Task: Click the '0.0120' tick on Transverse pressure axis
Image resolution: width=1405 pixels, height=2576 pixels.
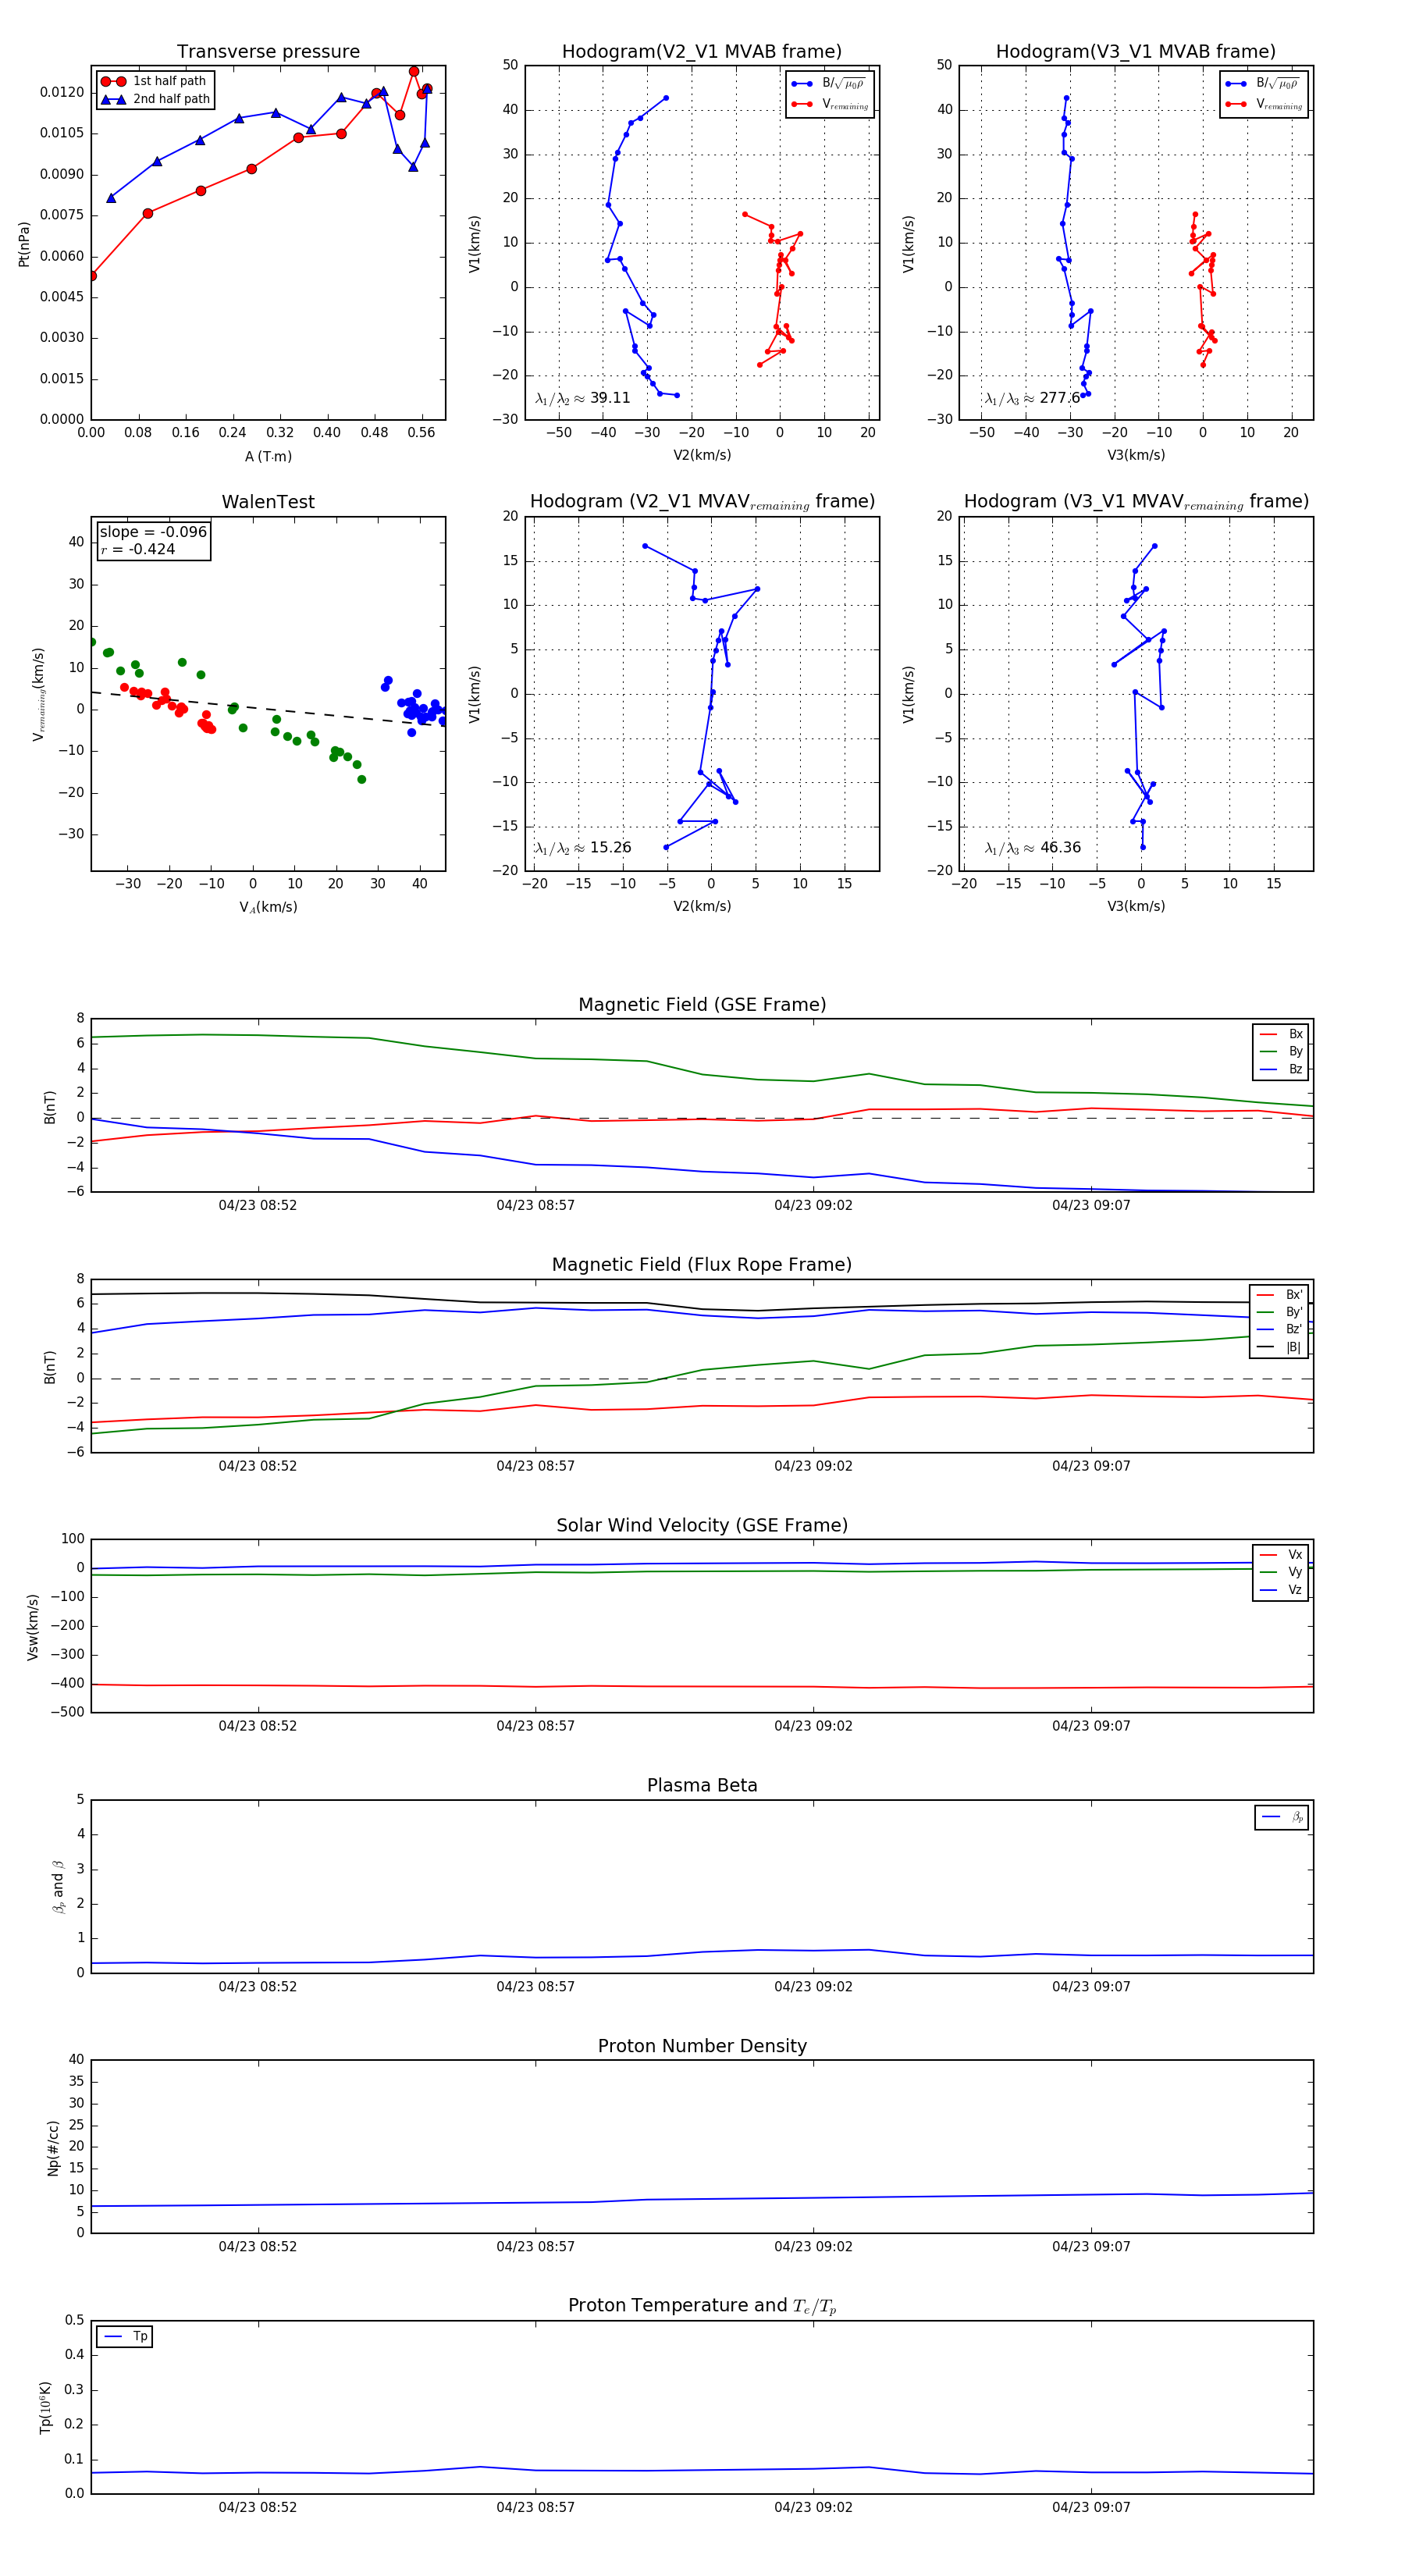Action: 62,92
